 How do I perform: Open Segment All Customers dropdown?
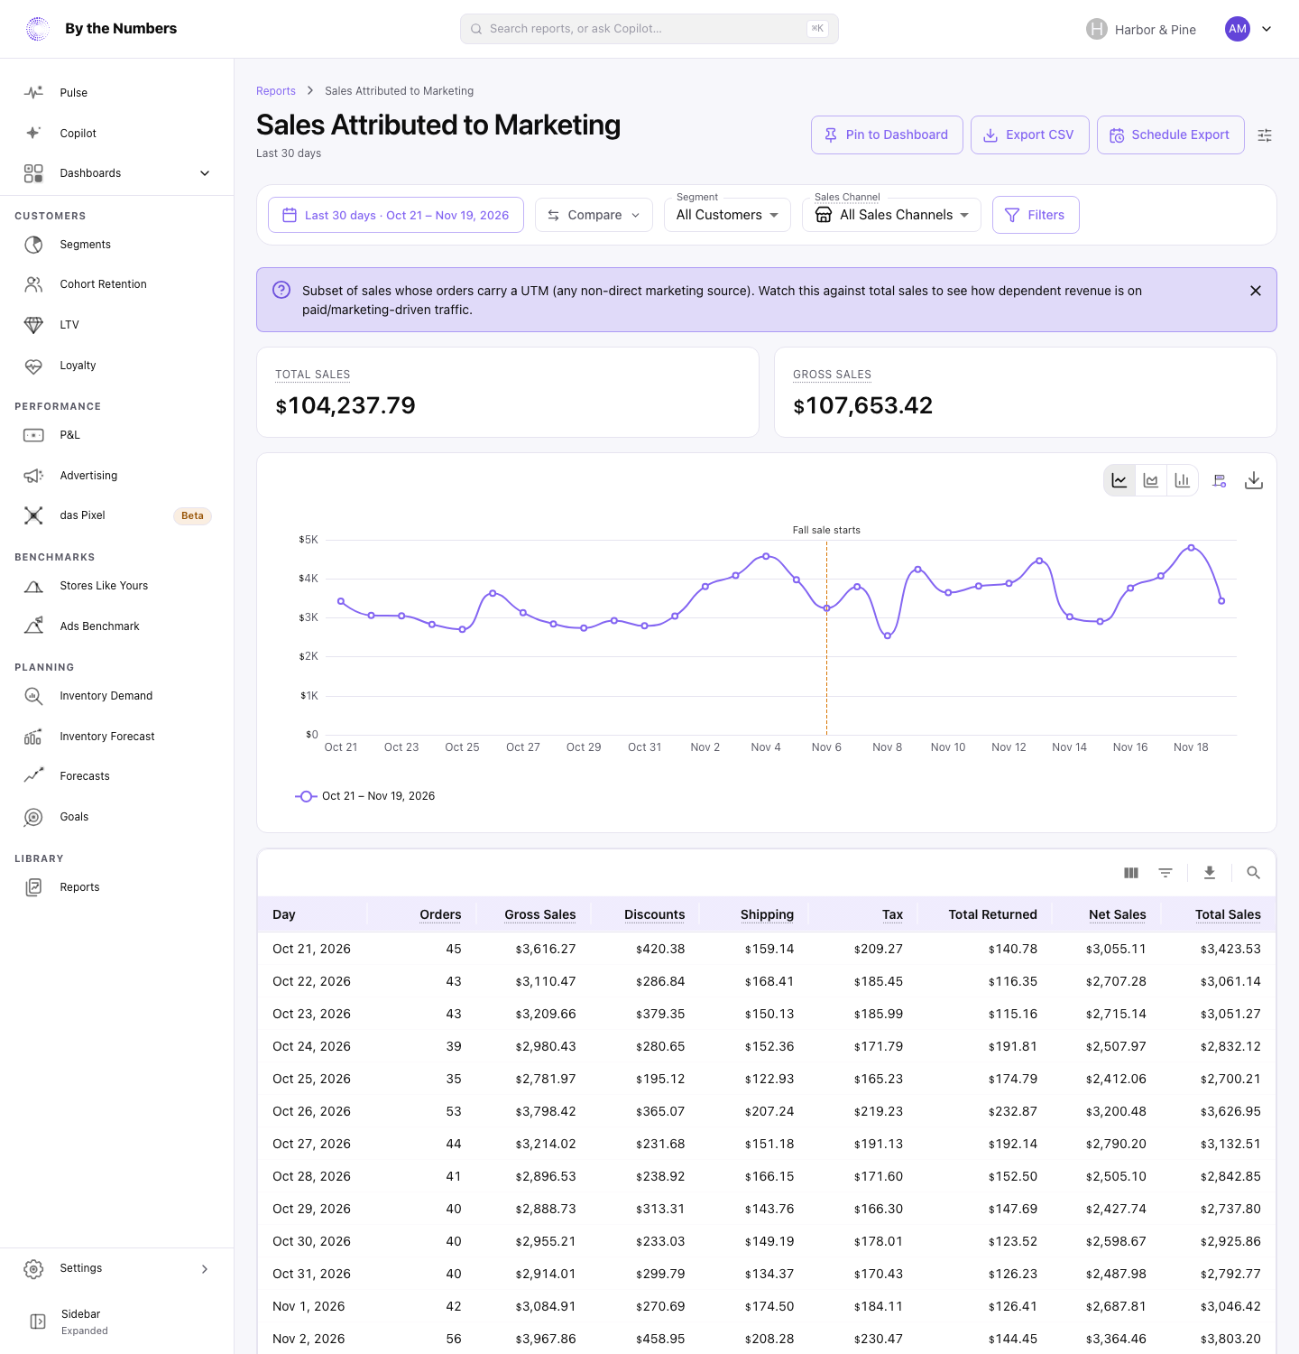[727, 215]
